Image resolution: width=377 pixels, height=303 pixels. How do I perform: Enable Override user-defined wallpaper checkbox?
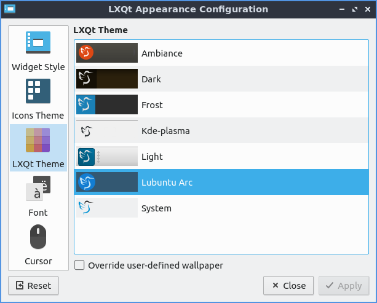click(x=80, y=266)
